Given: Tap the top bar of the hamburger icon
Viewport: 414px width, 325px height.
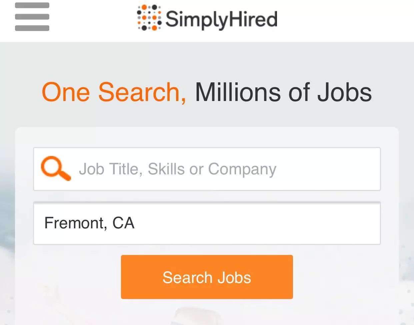Looking at the screenshot, I should 32,6.
